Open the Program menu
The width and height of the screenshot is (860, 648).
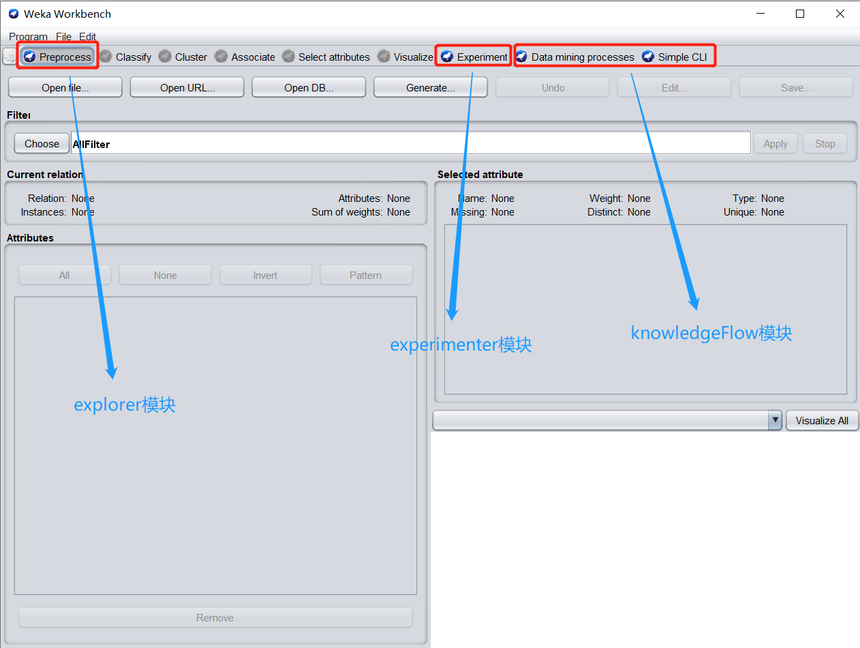28,36
